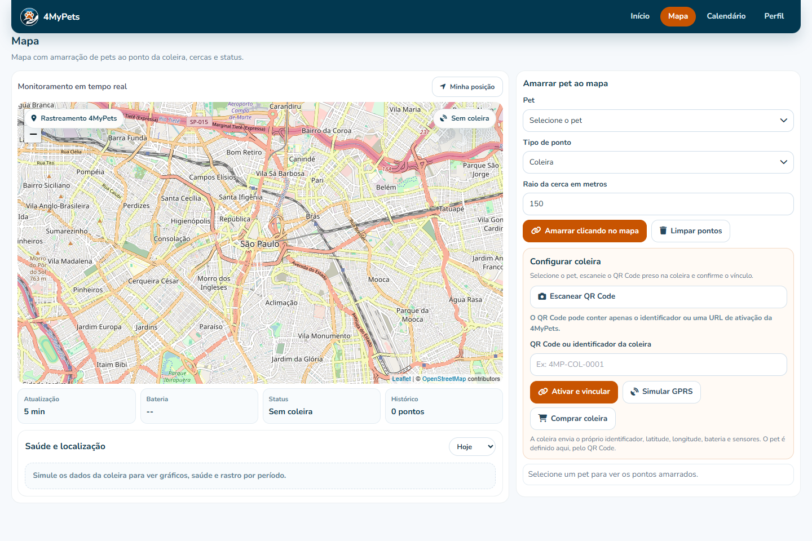Open Comprar coleira cart button
Viewport: 812px width, 541px height.
pyautogui.click(x=573, y=419)
